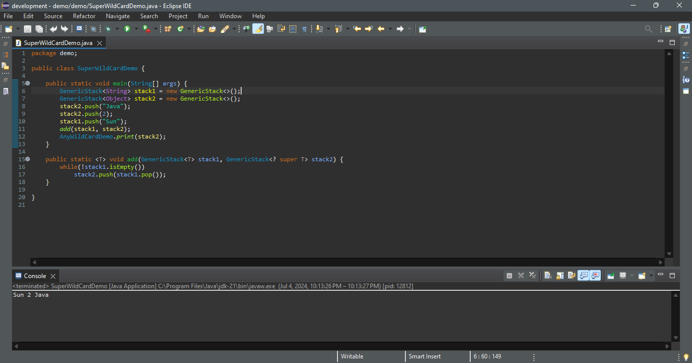Click the editor vertical scrollbar down arrow
Screen dimensions: 692x363
pos(669,254)
